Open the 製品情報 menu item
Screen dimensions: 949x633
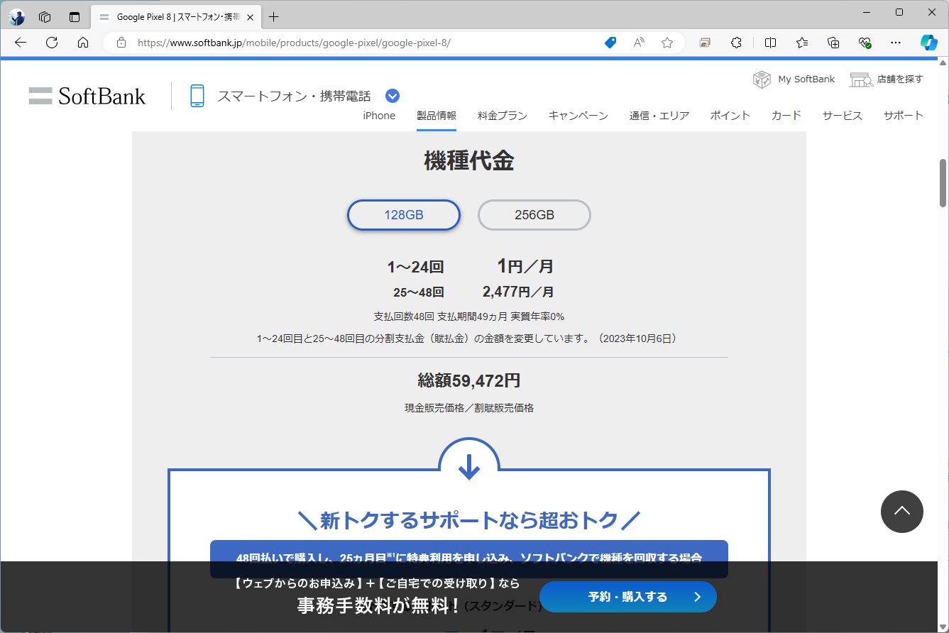click(437, 116)
